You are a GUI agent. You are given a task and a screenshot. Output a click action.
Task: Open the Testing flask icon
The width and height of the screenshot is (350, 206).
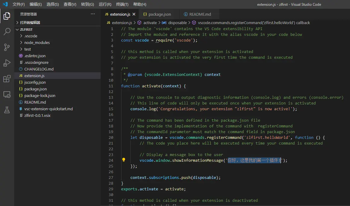(x=7, y=110)
